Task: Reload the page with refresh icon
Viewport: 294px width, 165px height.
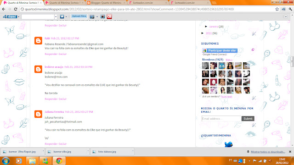Action: [x=16, y=9]
